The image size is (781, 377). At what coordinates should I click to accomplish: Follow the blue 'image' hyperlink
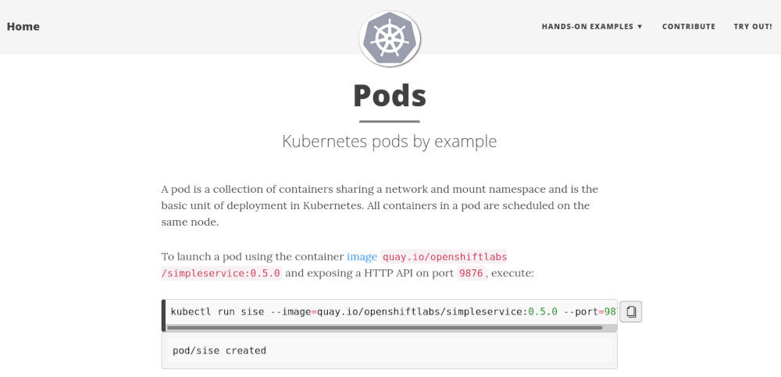[x=362, y=257]
